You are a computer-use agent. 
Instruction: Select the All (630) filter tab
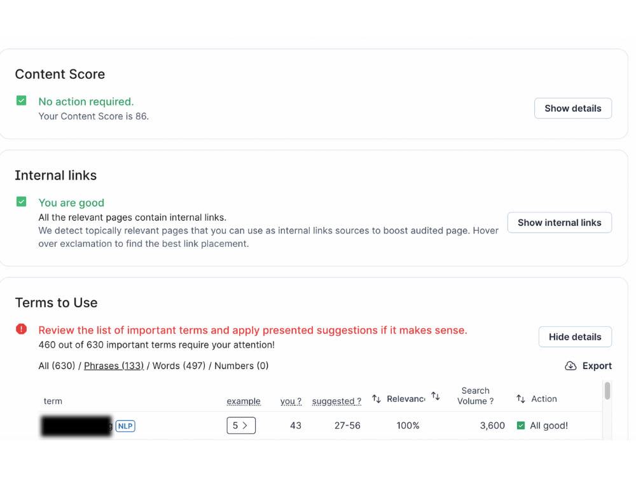pos(57,366)
